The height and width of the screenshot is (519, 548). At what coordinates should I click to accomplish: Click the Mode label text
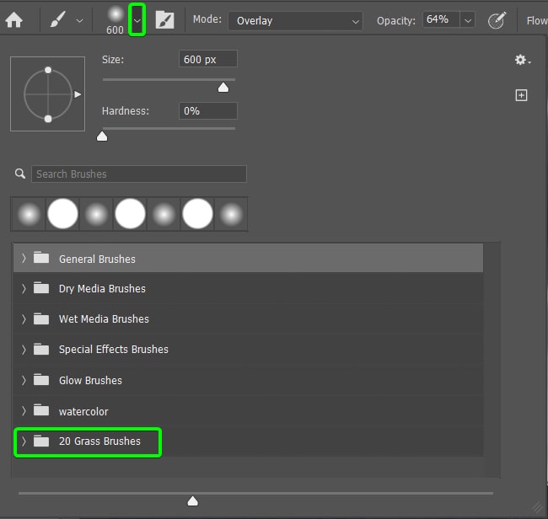click(x=207, y=19)
